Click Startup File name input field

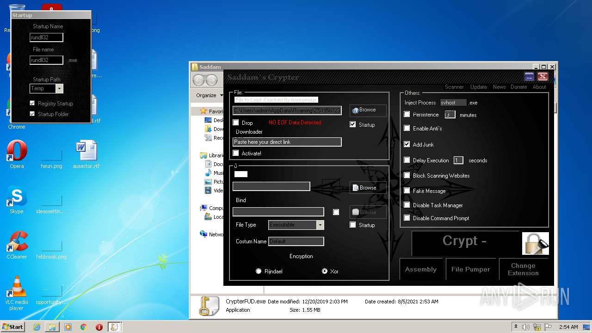[46, 60]
